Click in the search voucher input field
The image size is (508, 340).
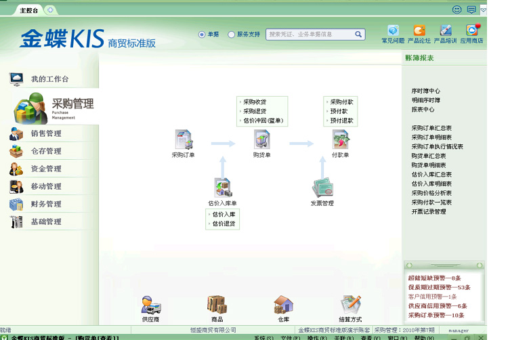click(310, 34)
